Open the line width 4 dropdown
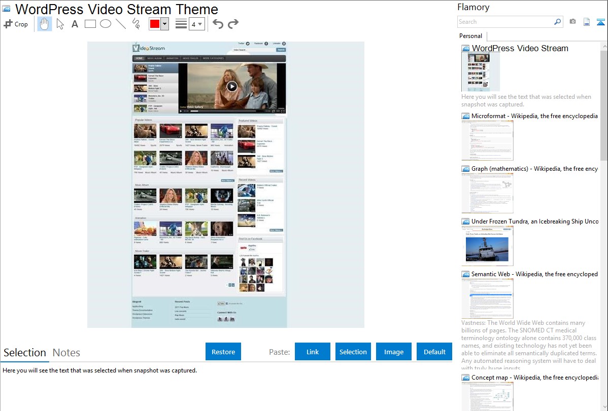This screenshot has height=411, width=608. tap(197, 24)
